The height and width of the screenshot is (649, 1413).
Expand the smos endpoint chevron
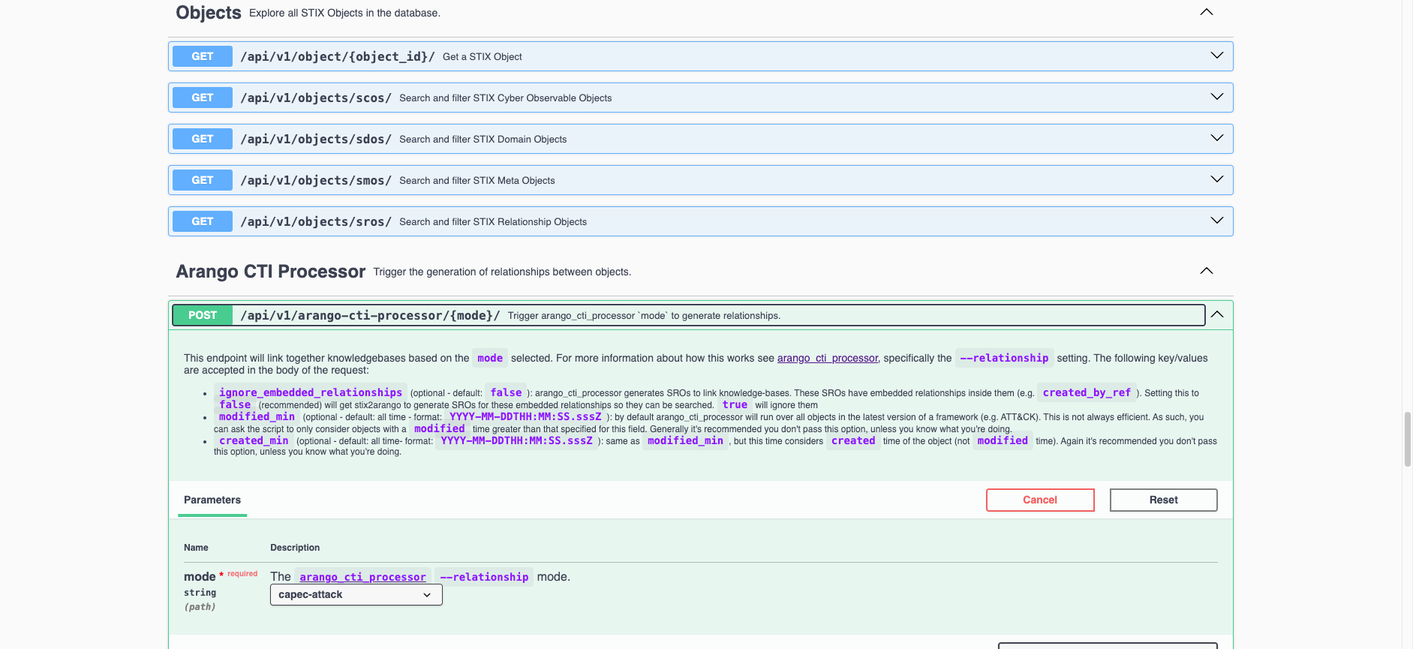[x=1216, y=180]
